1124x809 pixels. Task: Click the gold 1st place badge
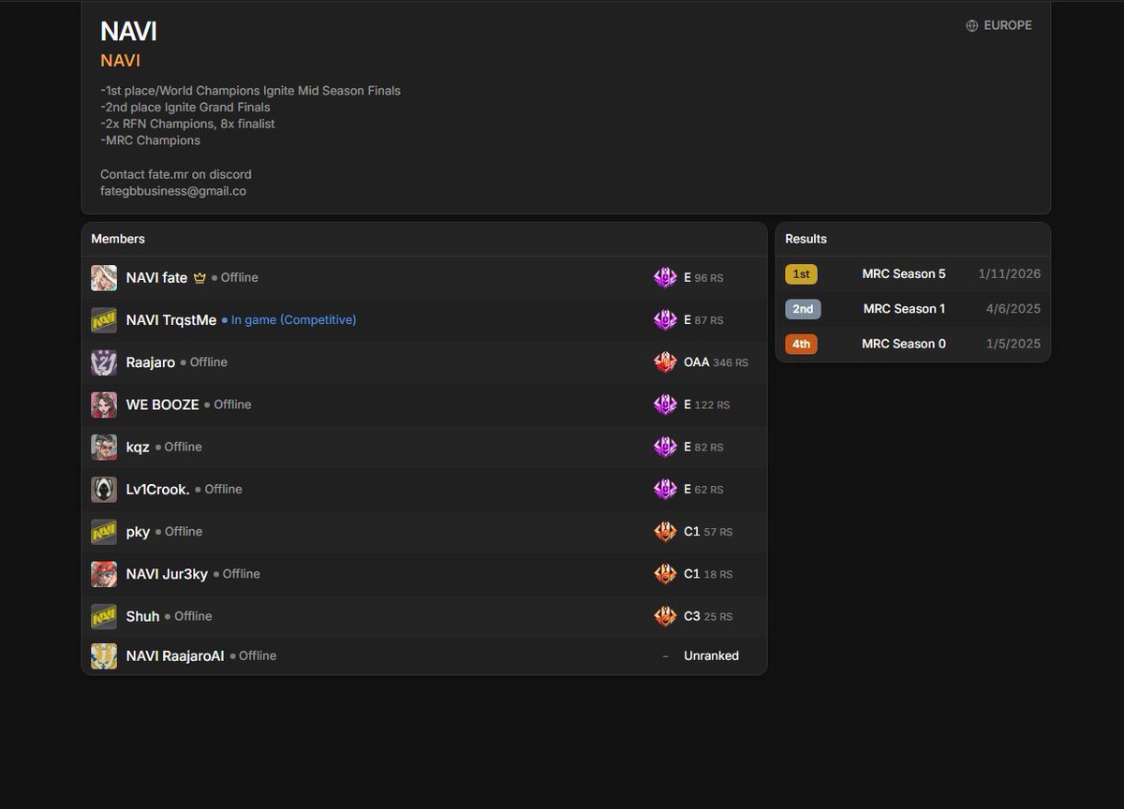pos(802,274)
